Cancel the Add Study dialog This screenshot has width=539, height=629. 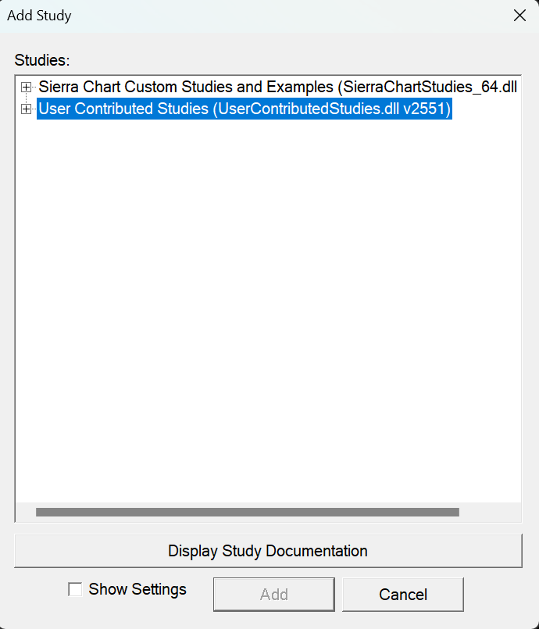pyautogui.click(x=403, y=595)
